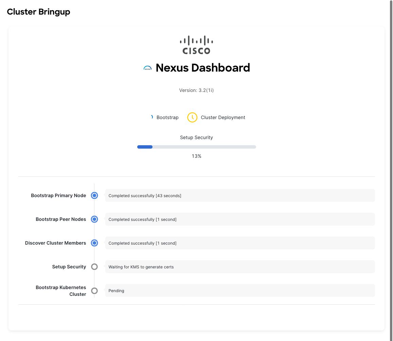Screen dimensions: 393x341
Task: Click the Nexus Dashboard title
Action: coord(203,68)
